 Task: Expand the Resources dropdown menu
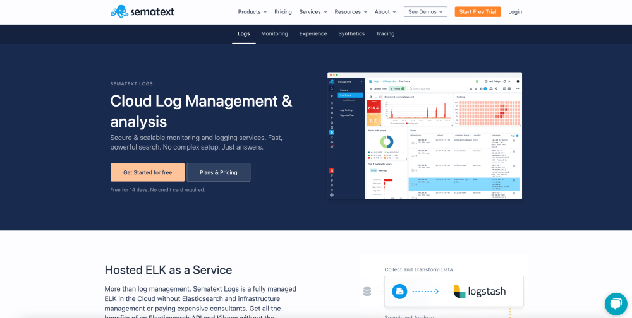(x=351, y=12)
